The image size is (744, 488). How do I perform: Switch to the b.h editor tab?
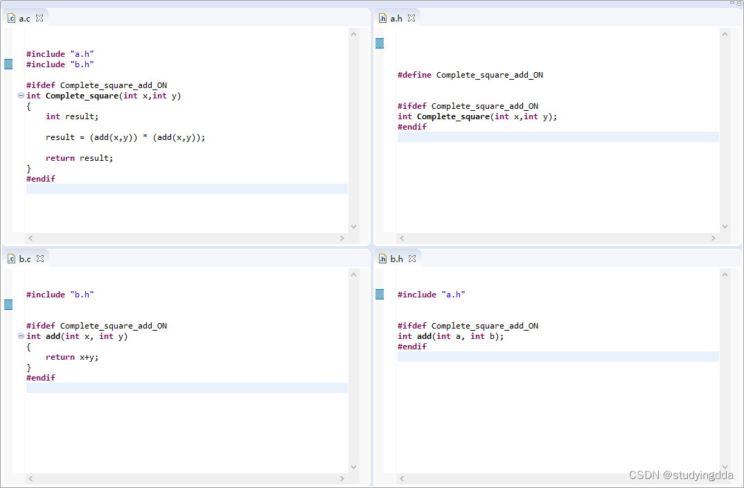(397, 259)
